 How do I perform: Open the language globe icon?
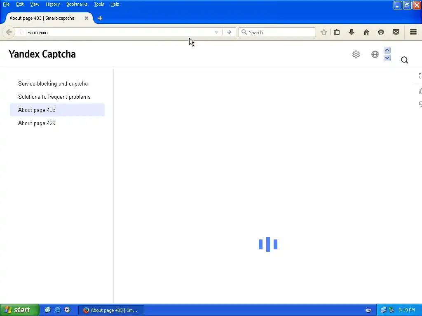(x=375, y=54)
